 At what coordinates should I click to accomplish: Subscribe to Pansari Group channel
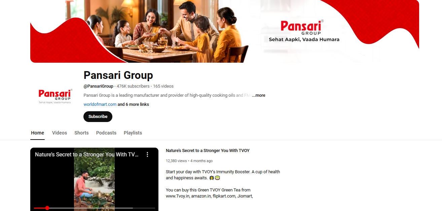click(98, 117)
